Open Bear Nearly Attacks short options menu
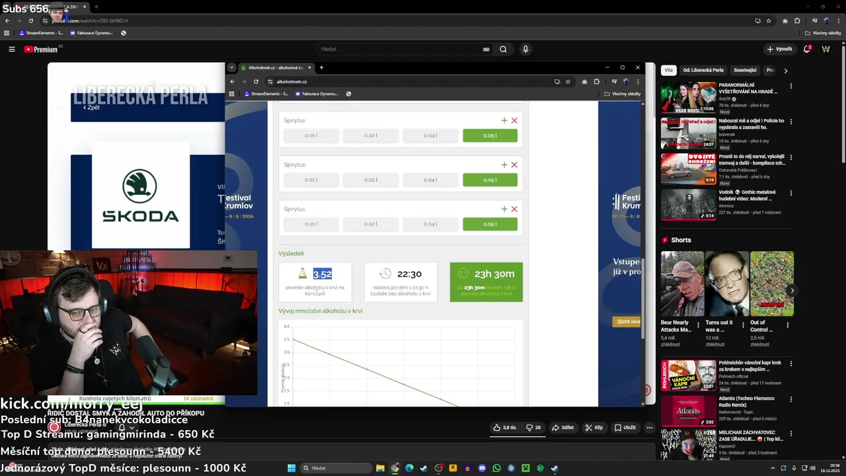 pyautogui.click(x=698, y=324)
